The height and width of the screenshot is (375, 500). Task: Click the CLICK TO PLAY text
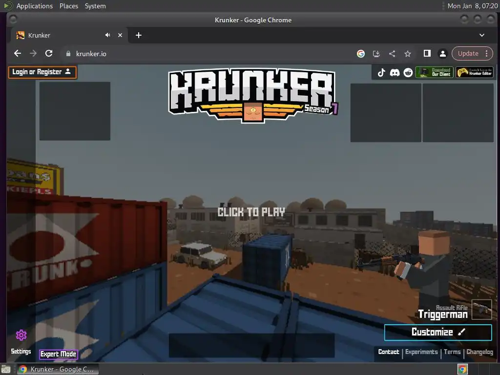point(251,212)
